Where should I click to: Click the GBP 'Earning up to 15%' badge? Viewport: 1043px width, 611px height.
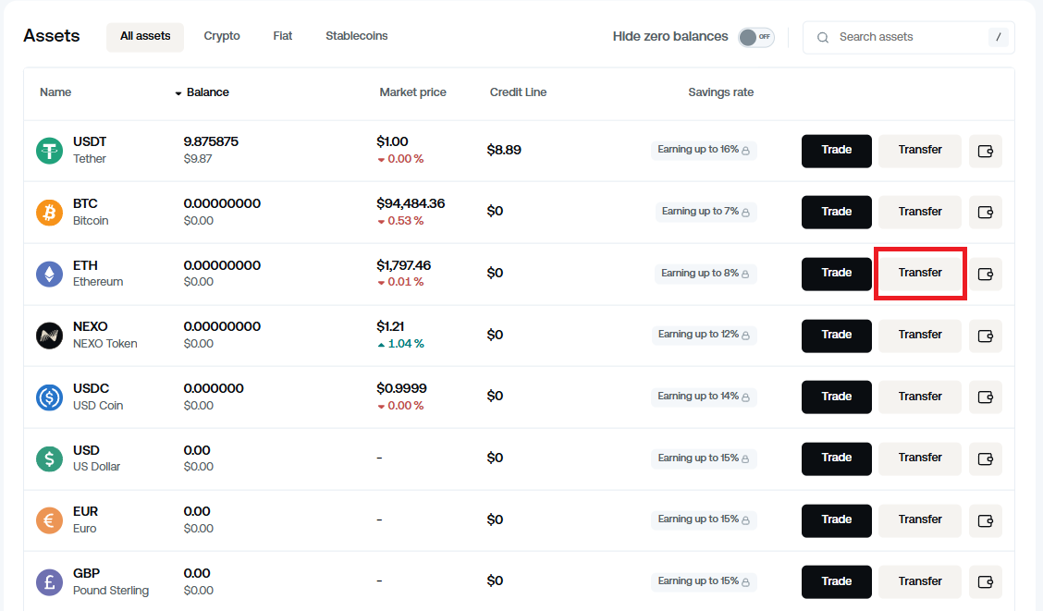coord(704,581)
